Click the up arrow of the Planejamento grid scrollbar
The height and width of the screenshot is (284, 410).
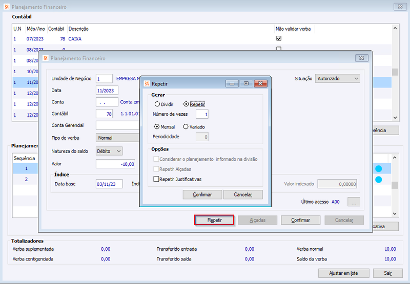point(395,158)
